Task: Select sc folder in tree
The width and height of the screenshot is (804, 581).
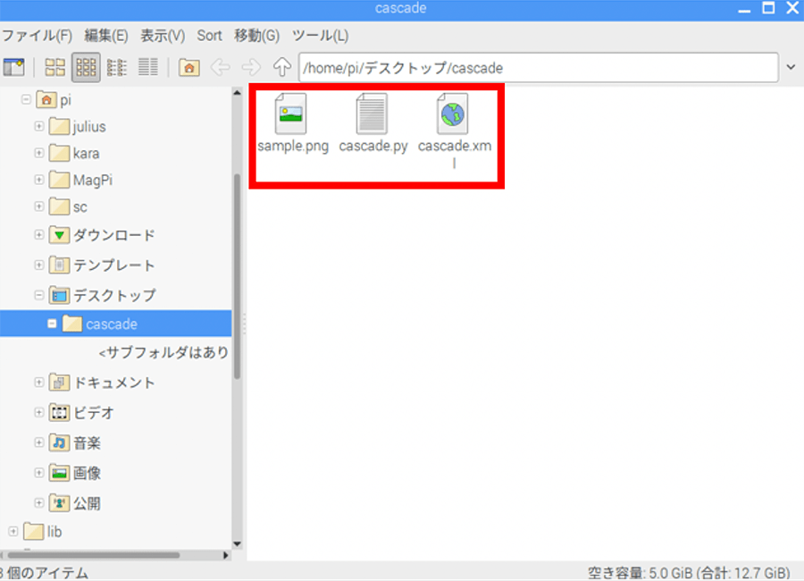Action: [x=68, y=206]
